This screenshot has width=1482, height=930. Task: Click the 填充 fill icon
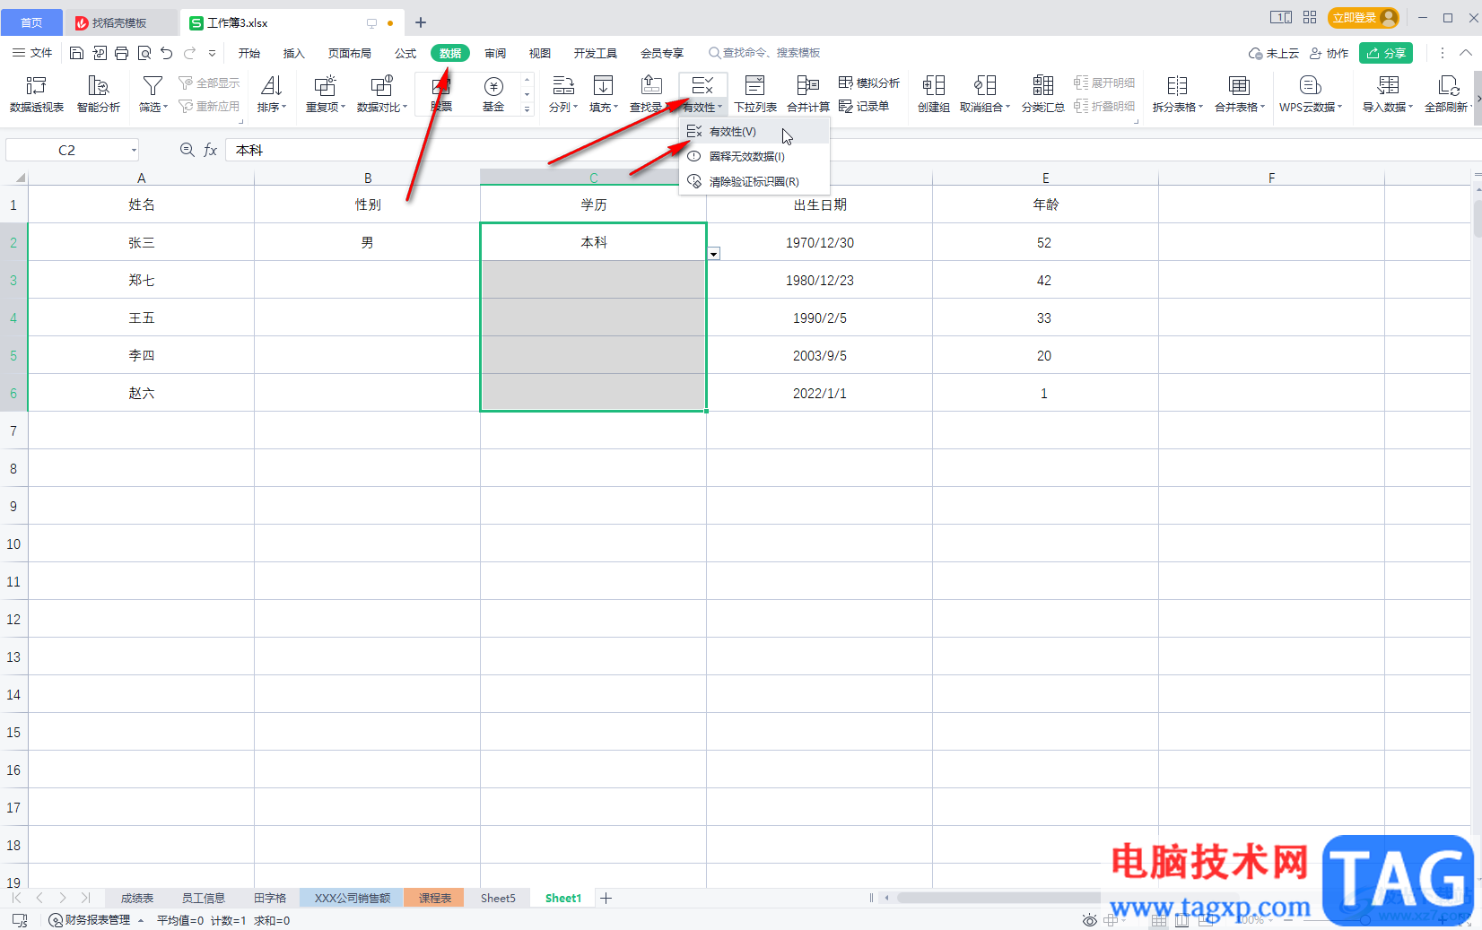click(603, 86)
